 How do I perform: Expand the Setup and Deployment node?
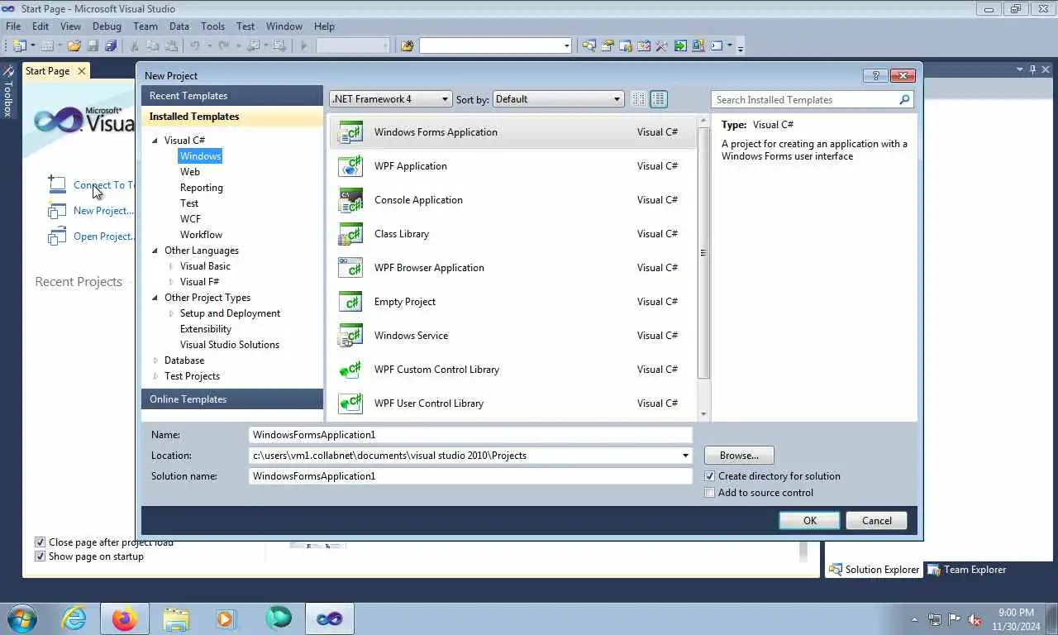[171, 313]
